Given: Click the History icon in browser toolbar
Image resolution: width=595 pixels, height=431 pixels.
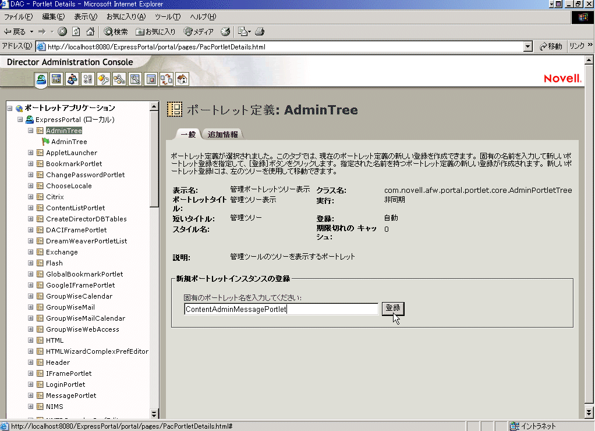Looking at the screenshot, I should pyautogui.click(x=225, y=31).
